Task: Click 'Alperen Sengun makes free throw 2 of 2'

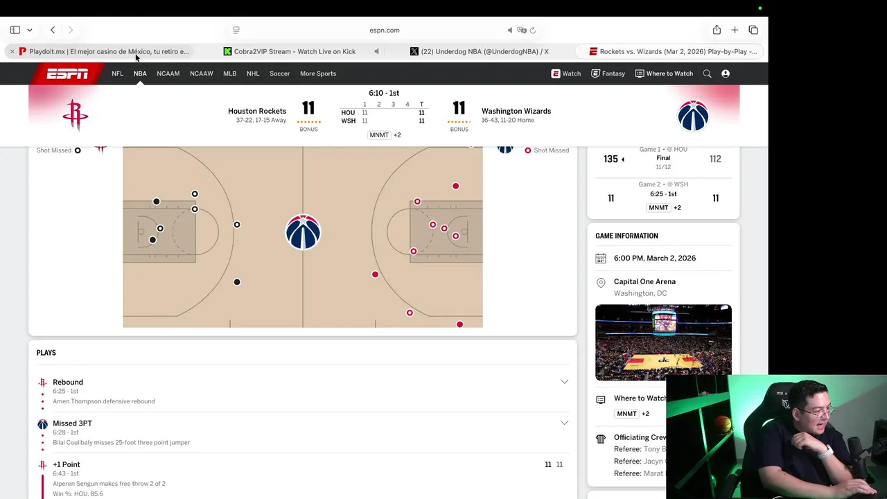Action: point(109,484)
